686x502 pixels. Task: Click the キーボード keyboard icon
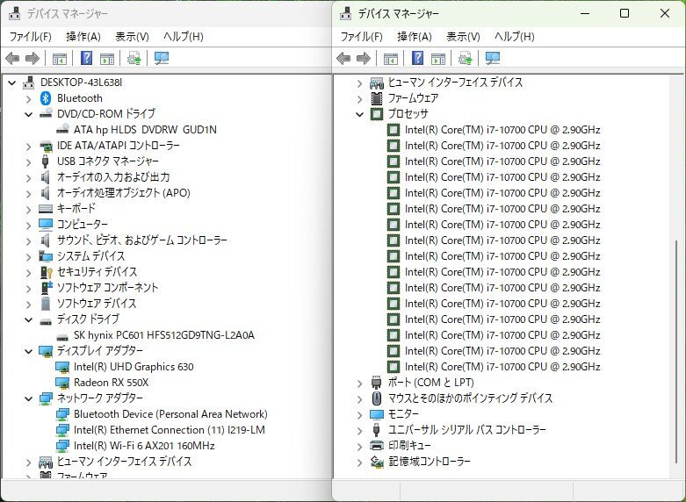46,209
